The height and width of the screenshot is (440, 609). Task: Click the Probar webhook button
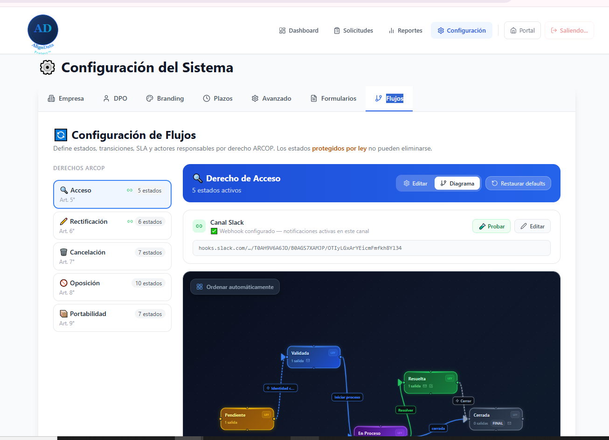pos(491,226)
